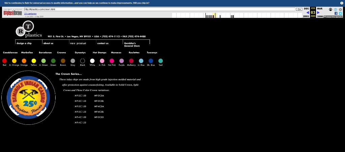Open the MP-2C1.00 chip link
345x152 pixels.
80,96
